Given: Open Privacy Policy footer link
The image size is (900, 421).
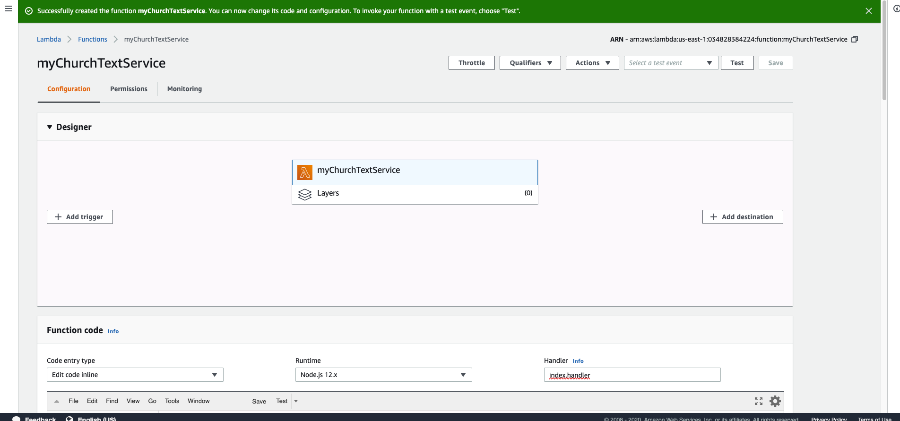Looking at the screenshot, I should coord(829,419).
